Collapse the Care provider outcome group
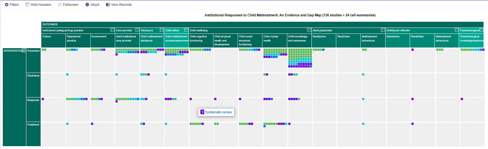 [137, 30]
